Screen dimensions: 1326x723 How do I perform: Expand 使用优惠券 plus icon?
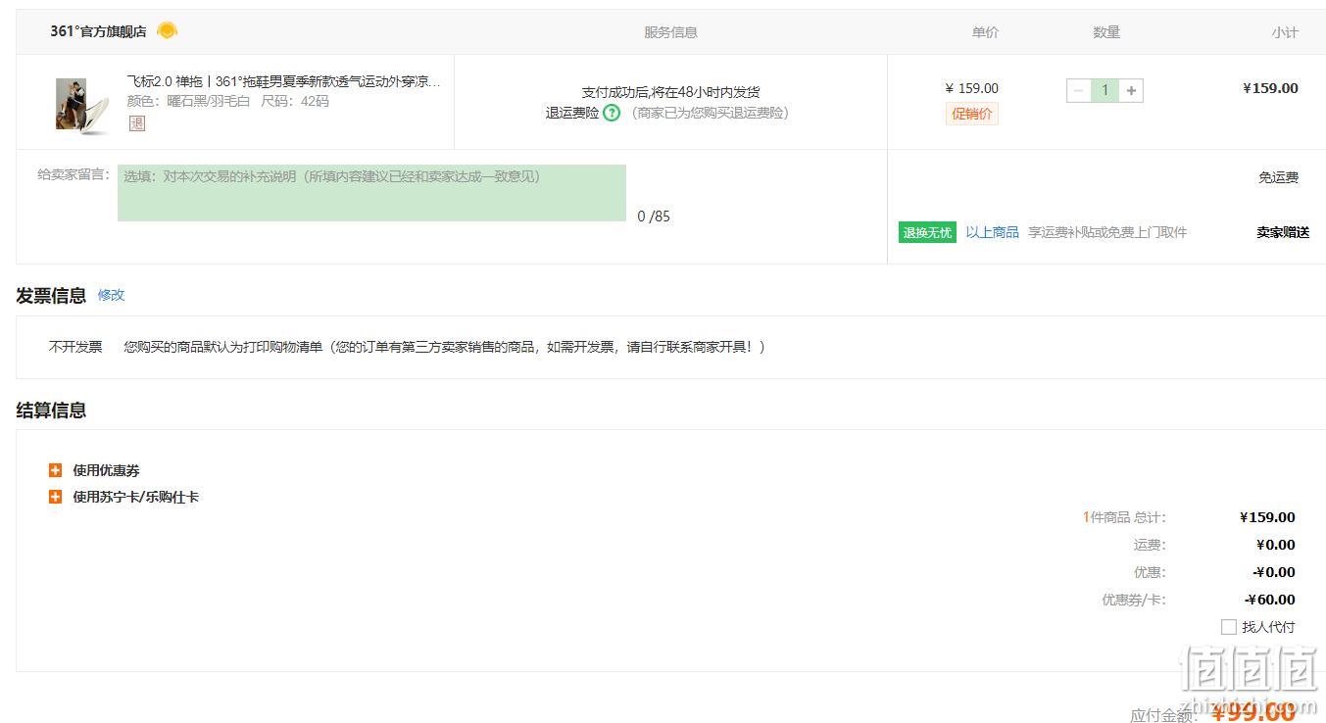coord(55,470)
